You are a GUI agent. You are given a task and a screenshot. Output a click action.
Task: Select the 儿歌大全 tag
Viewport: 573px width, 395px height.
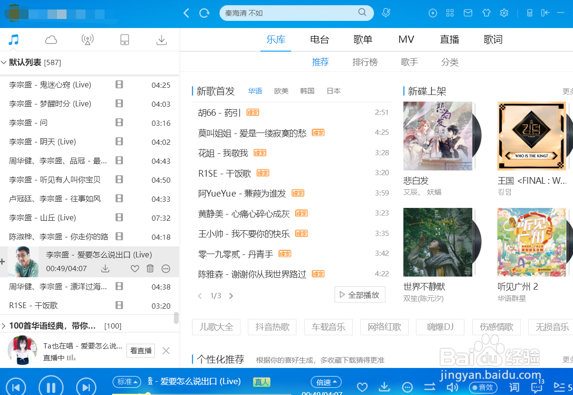(x=216, y=327)
